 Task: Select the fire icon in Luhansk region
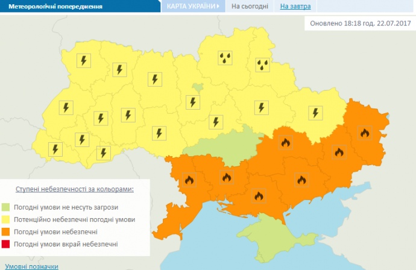click(x=364, y=133)
